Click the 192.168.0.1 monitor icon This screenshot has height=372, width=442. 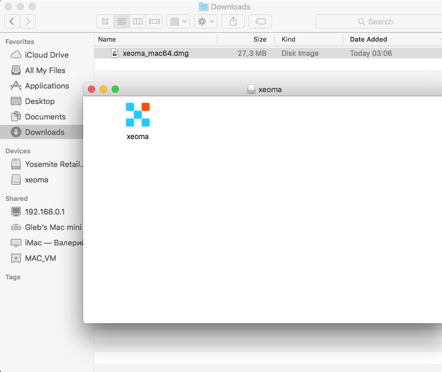16,212
